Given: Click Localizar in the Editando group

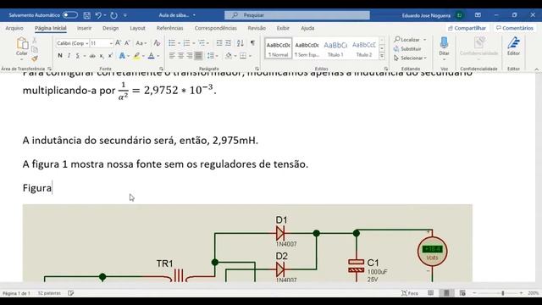Looking at the screenshot, I should (x=407, y=40).
